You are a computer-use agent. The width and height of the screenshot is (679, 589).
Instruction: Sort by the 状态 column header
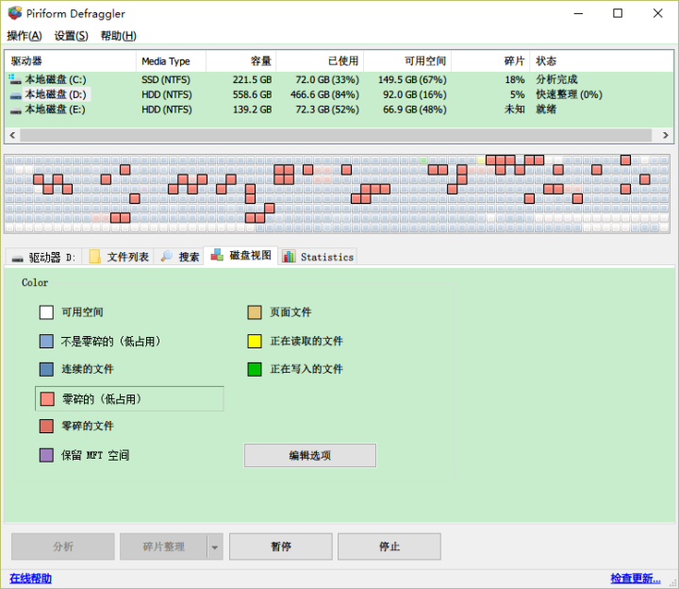(x=602, y=61)
